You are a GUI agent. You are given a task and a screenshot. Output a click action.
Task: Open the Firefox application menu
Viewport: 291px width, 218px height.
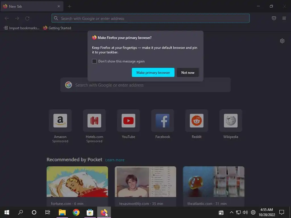pyautogui.click(x=284, y=18)
